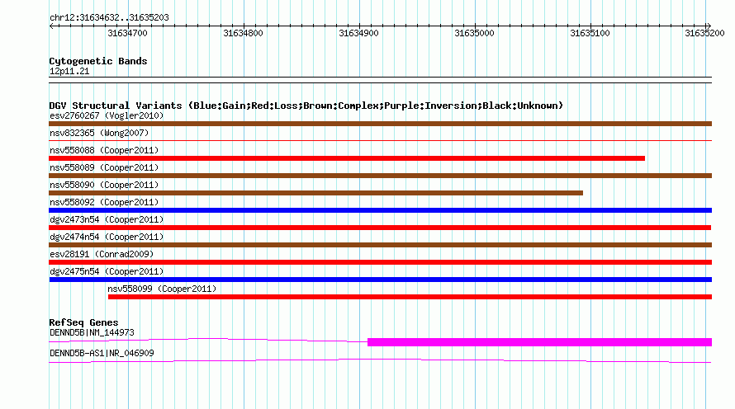Click the magenta DENND5B exon block
735x409 pixels.
(x=539, y=342)
